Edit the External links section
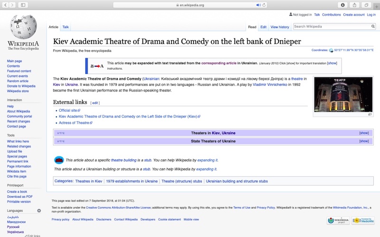The height and width of the screenshot is (237, 380). [95, 103]
